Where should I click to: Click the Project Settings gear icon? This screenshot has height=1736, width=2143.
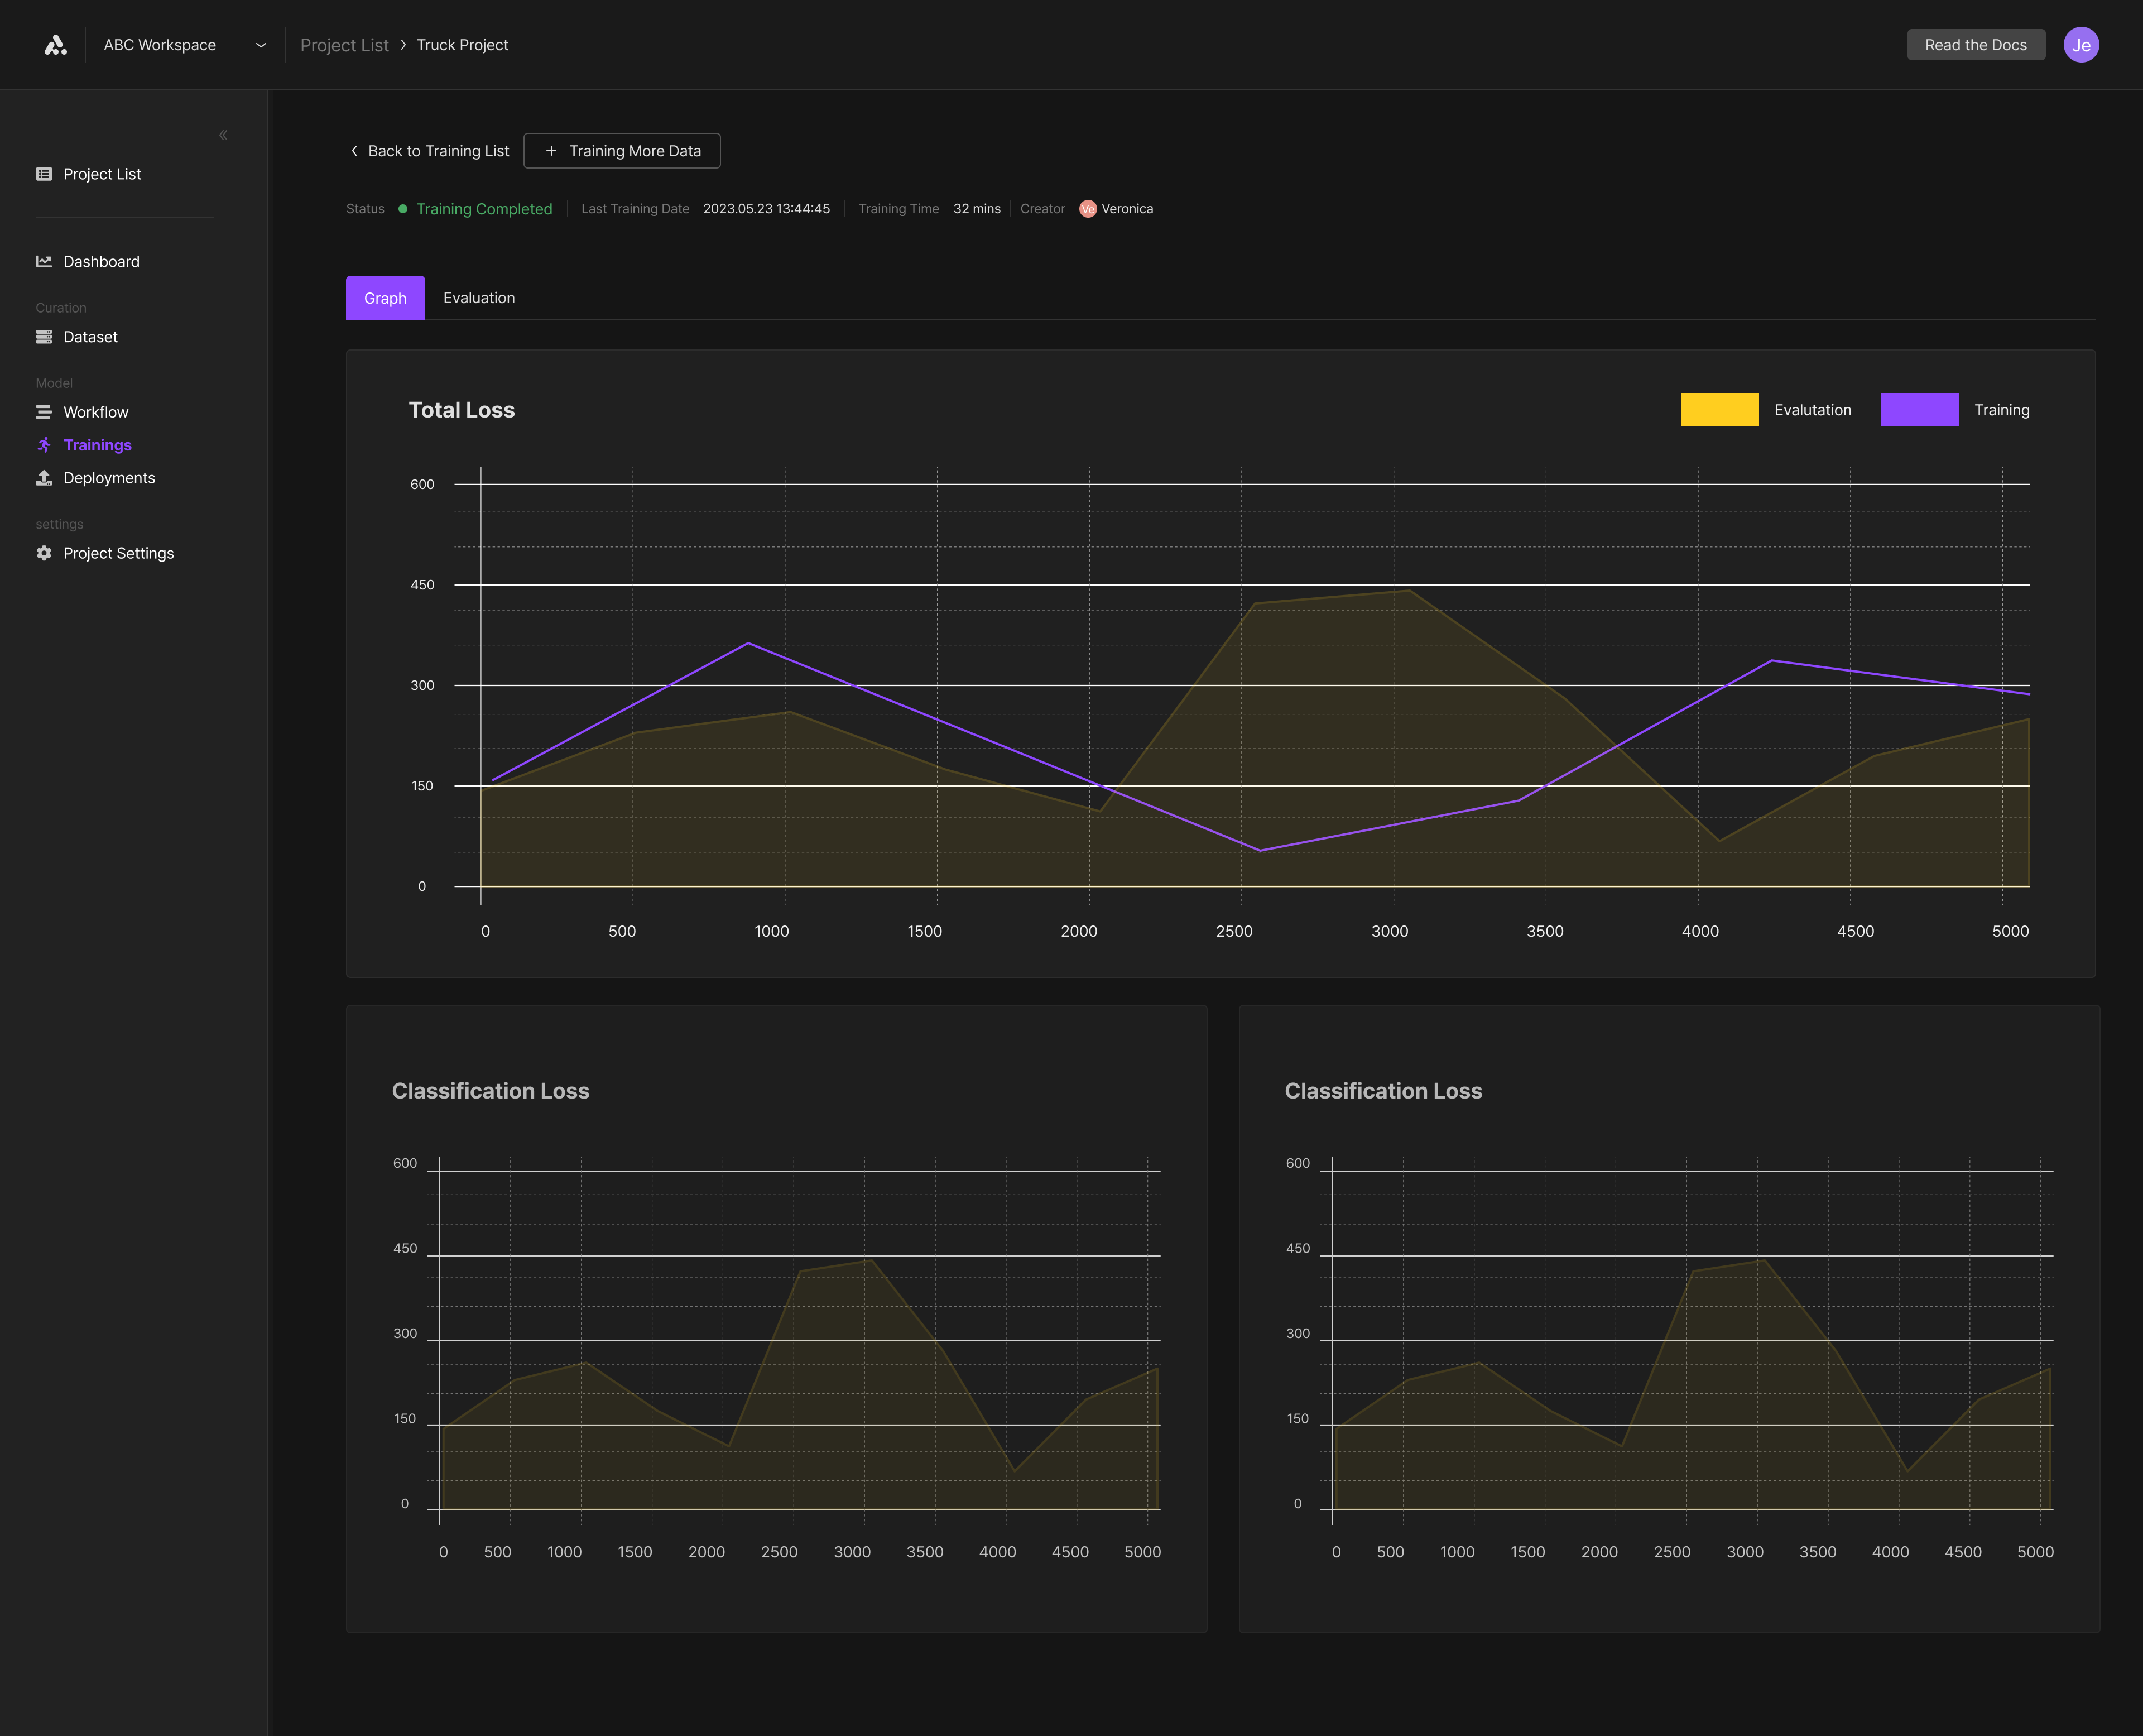44,553
